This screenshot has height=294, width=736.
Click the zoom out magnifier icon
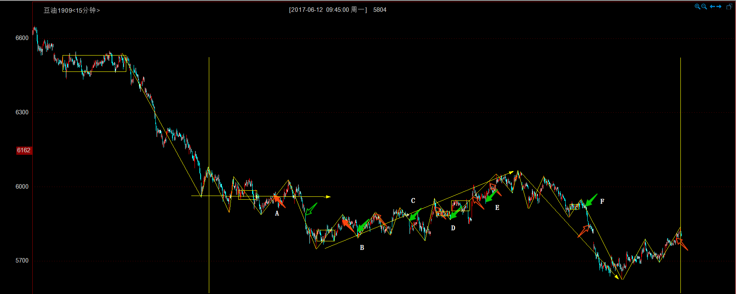point(704,7)
